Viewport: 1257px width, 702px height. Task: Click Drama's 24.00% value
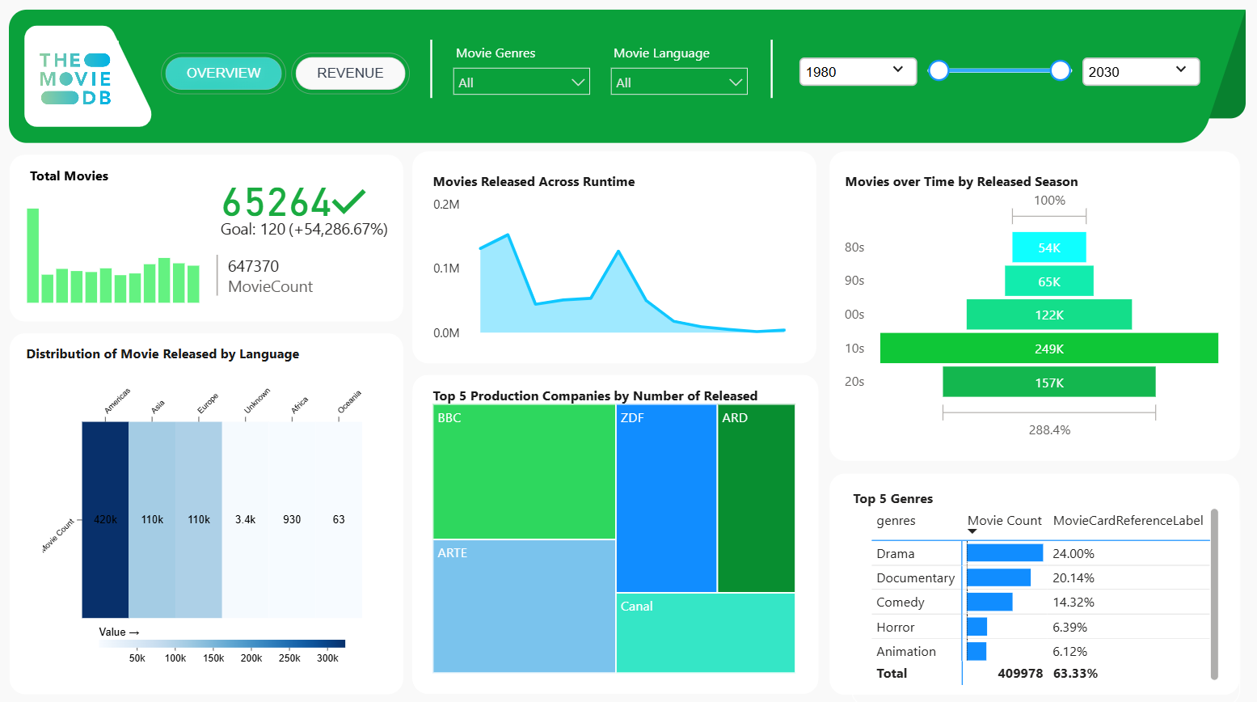1074,554
